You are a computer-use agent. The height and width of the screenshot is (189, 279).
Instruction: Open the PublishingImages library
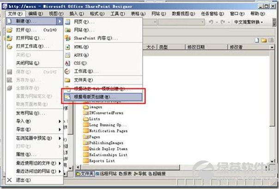click(106, 143)
